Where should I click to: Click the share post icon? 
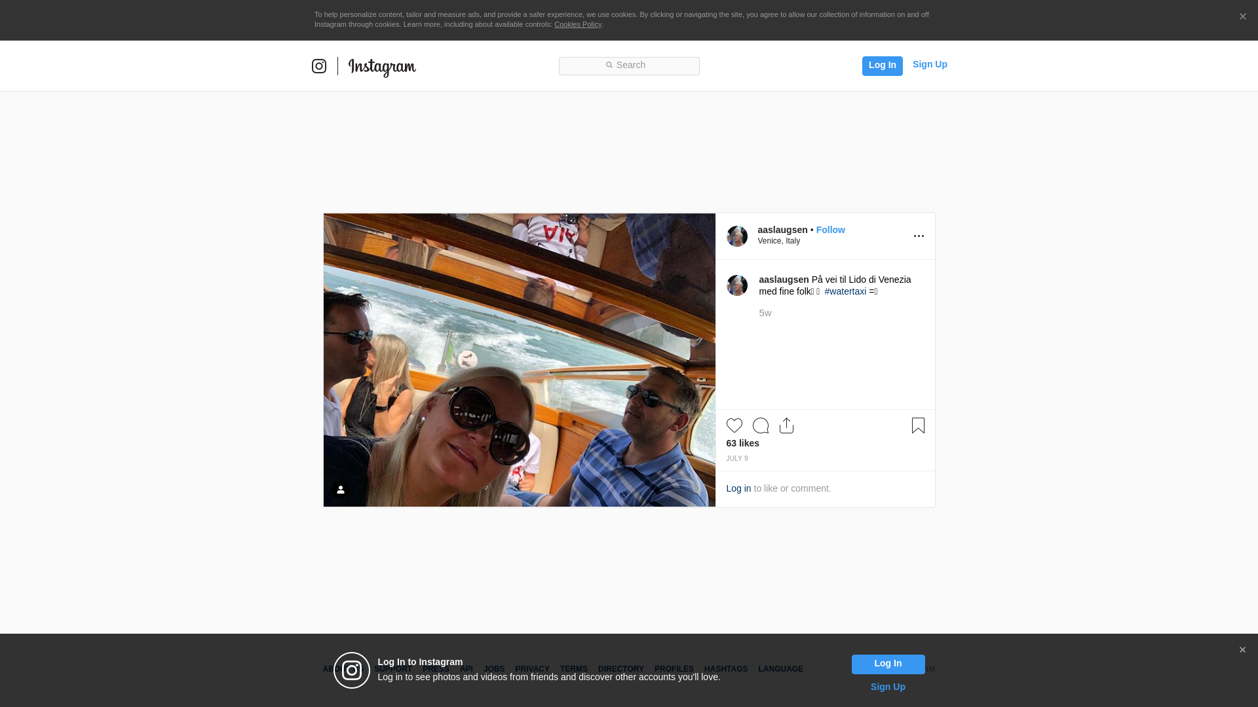(786, 426)
